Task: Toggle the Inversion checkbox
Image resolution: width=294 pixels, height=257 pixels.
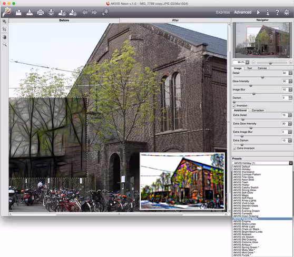Action: 234,106
